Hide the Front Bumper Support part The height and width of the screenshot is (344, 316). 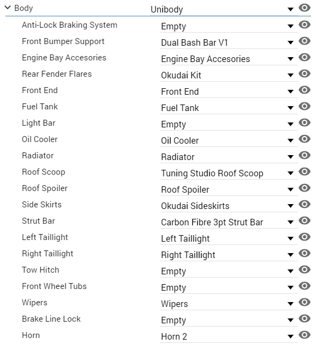click(305, 41)
